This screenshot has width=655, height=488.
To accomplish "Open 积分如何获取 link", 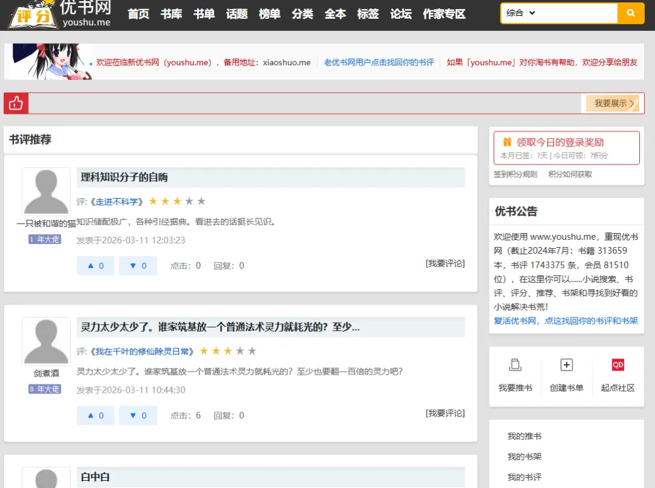I will (x=570, y=174).
